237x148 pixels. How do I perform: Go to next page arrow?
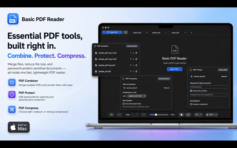tap(144, 115)
